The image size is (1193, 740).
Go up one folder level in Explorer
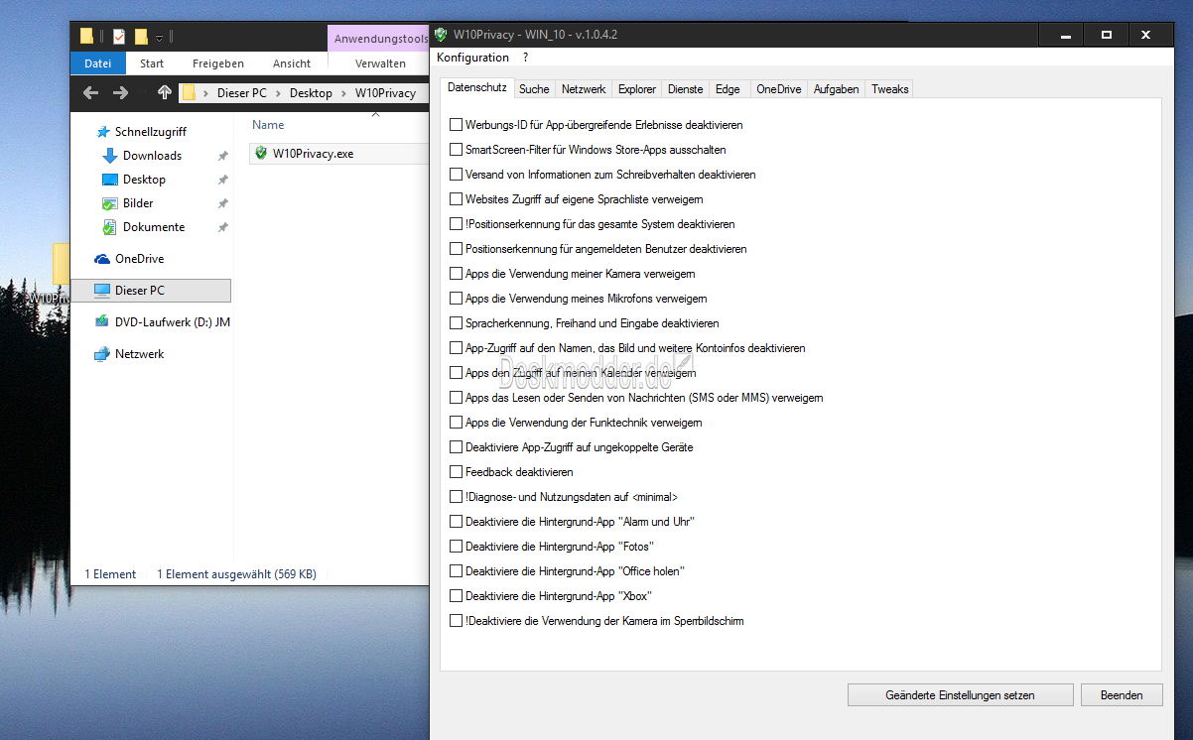[165, 93]
